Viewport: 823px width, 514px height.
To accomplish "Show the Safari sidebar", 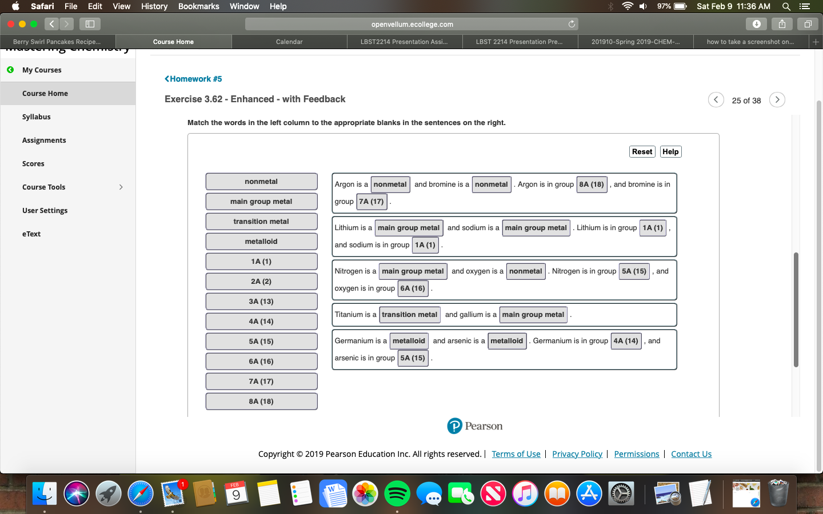I will 90,24.
